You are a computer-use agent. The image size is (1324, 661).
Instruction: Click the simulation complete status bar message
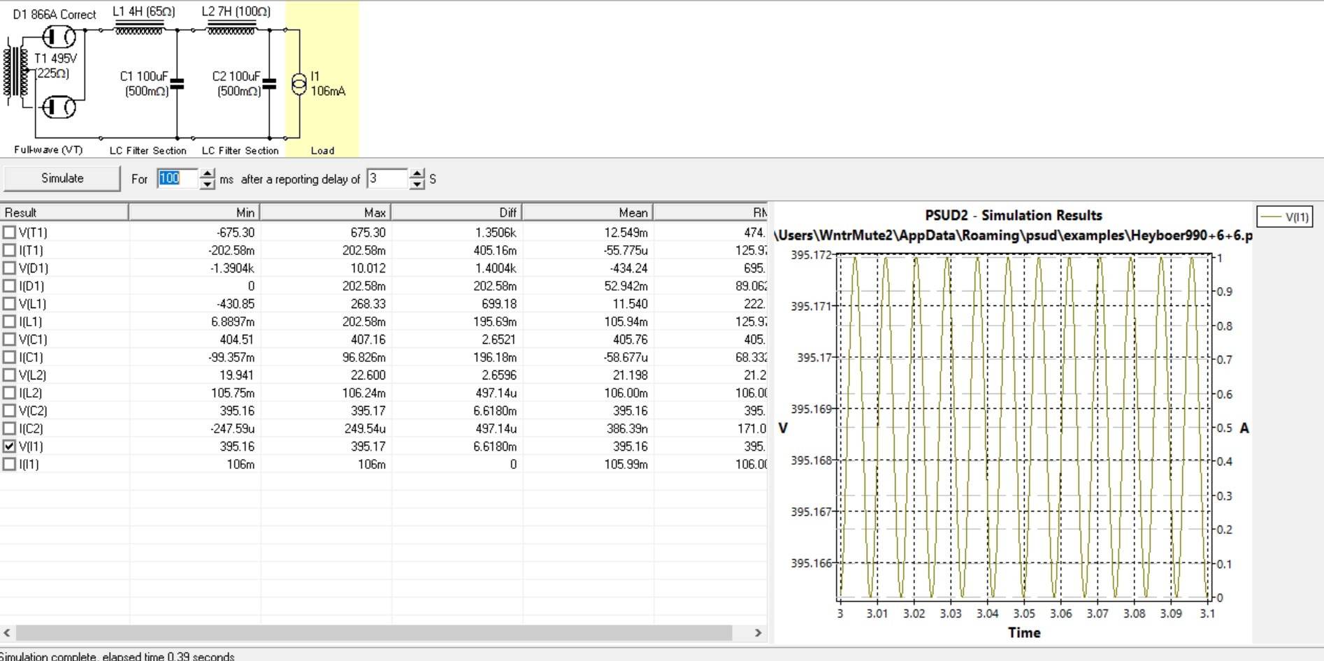click(117, 656)
